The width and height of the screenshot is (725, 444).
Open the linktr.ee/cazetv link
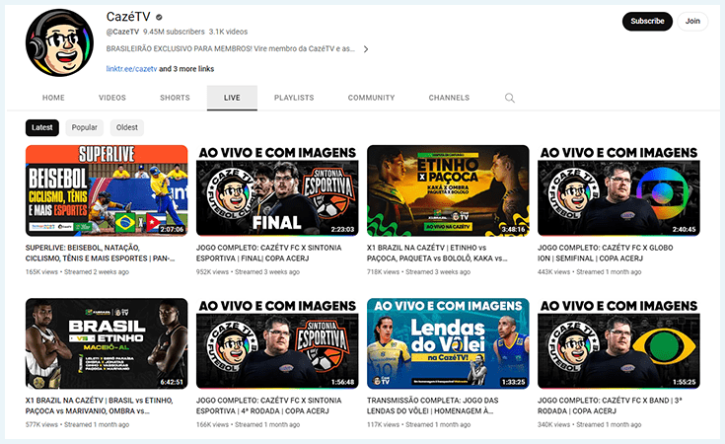click(x=131, y=69)
